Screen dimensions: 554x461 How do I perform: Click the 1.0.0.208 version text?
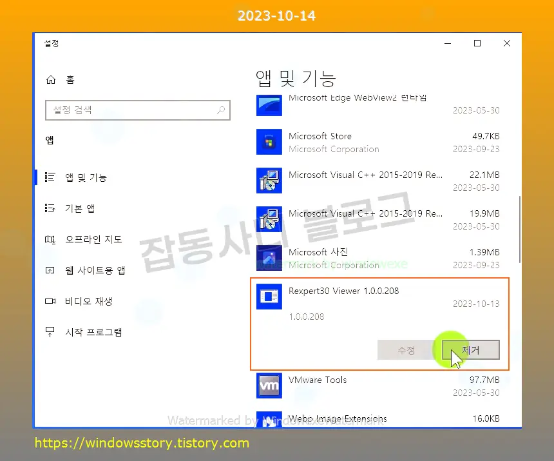307,317
